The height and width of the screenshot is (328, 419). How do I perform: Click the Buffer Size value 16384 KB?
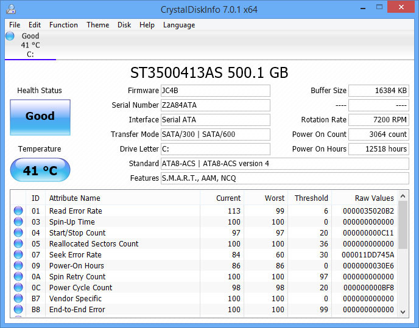(379, 91)
